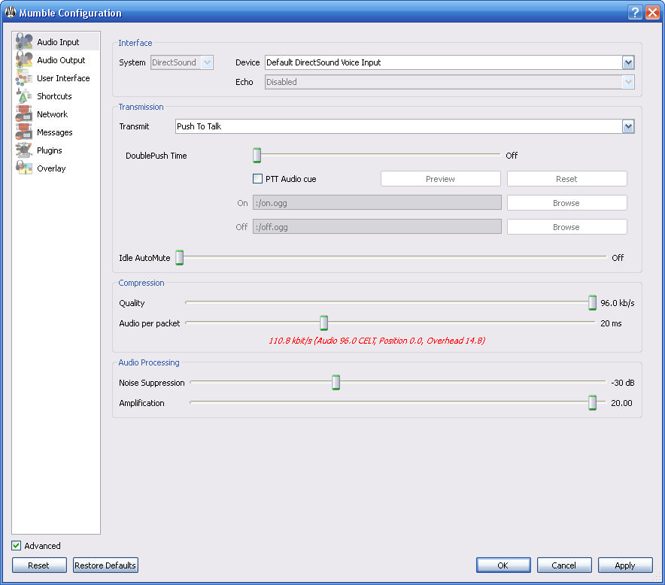665x585 pixels.
Task: Click the Quality slider handle
Action: tap(593, 303)
